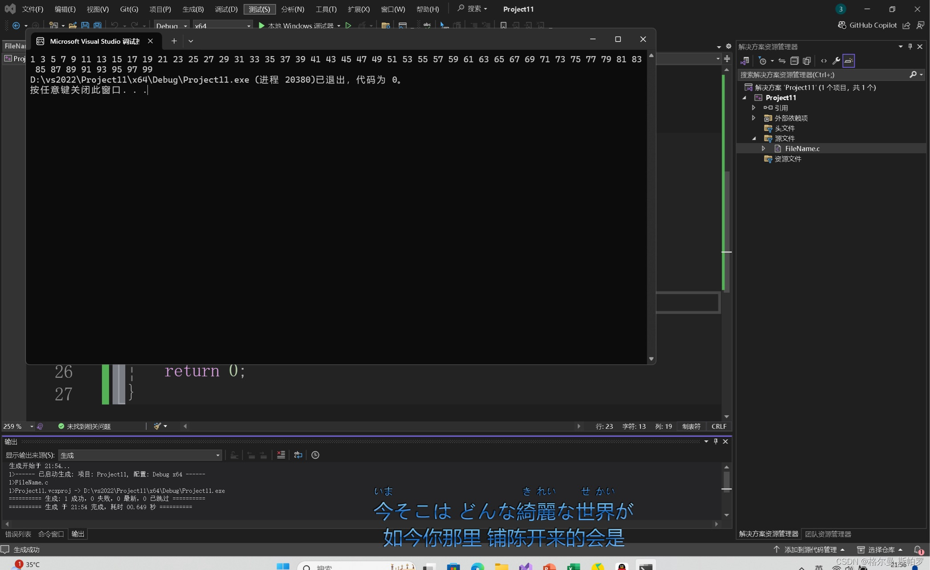Open Windows Start button on taskbar

coord(283,566)
